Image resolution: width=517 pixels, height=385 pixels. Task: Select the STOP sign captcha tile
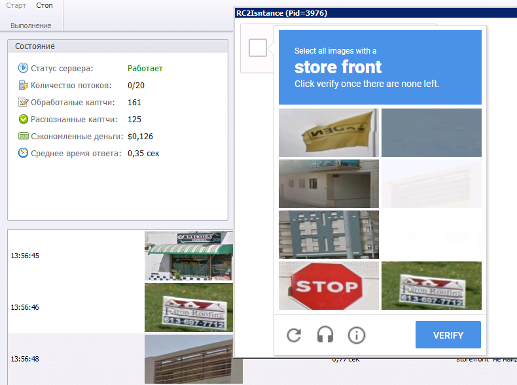pyautogui.click(x=329, y=286)
